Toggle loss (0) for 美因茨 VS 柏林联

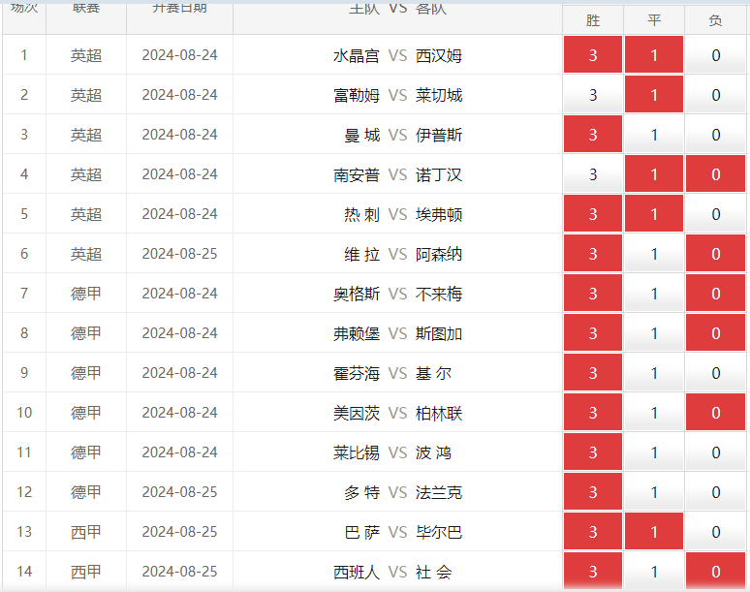(x=715, y=412)
